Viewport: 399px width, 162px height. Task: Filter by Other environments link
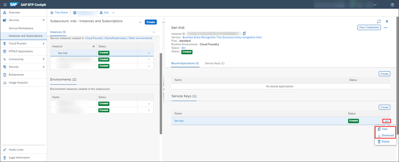point(140,38)
